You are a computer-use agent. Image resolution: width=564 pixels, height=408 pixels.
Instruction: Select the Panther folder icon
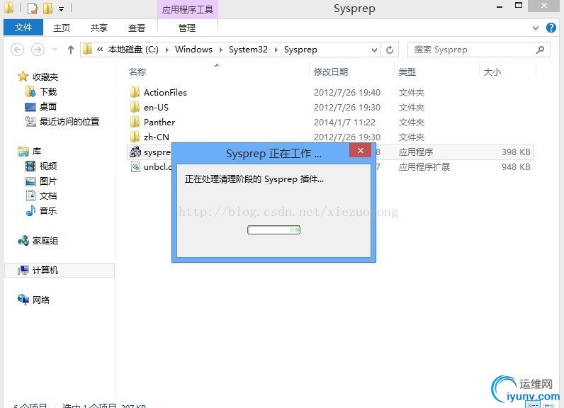tap(135, 123)
